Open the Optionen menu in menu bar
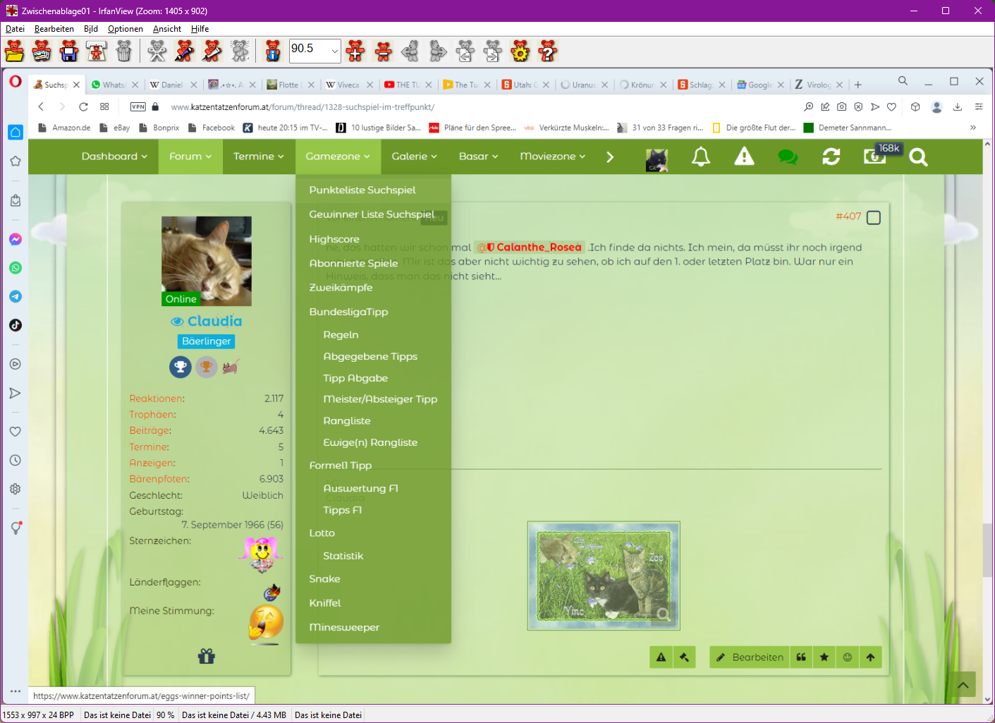Screen dimensions: 995x723 (125, 29)
